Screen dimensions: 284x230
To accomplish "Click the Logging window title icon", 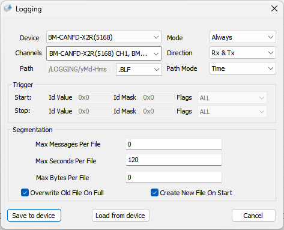I will (x=8, y=8).
